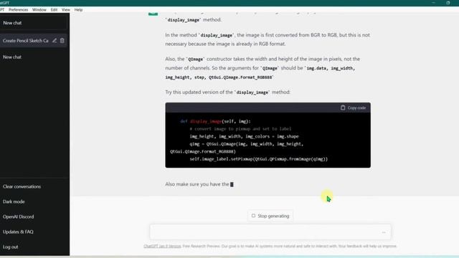Click Clear conversations in the sidebar
The width and height of the screenshot is (459, 258).
22,186
